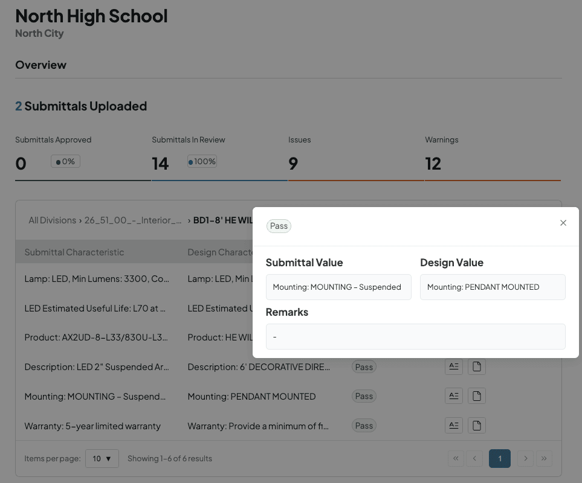Screen dimensions: 582x483
Task: Click the BD1-8' HE WIL breadcrumb
Action: point(222,220)
